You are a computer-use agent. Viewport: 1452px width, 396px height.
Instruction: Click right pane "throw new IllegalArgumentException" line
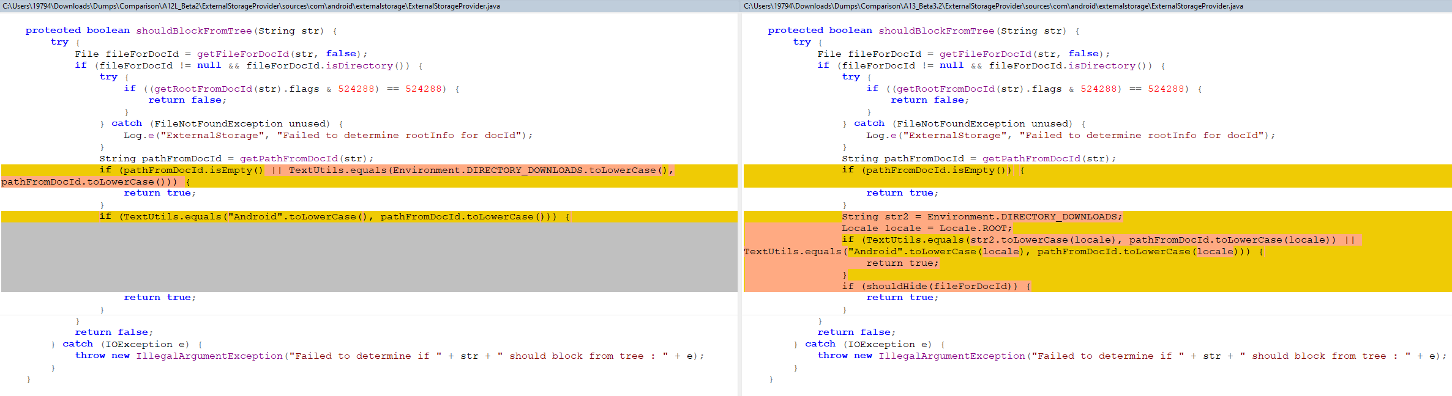[1132, 356]
